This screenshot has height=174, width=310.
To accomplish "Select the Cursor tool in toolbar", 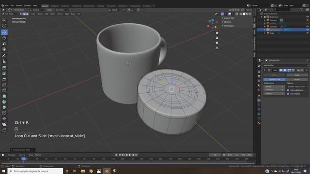I will point(4,26).
